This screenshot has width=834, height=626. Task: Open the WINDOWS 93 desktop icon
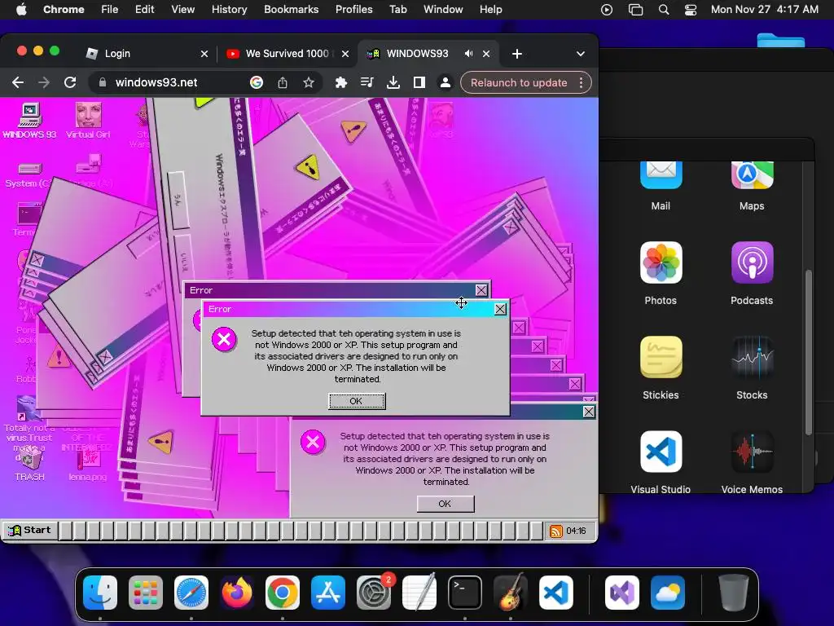pos(30,121)
